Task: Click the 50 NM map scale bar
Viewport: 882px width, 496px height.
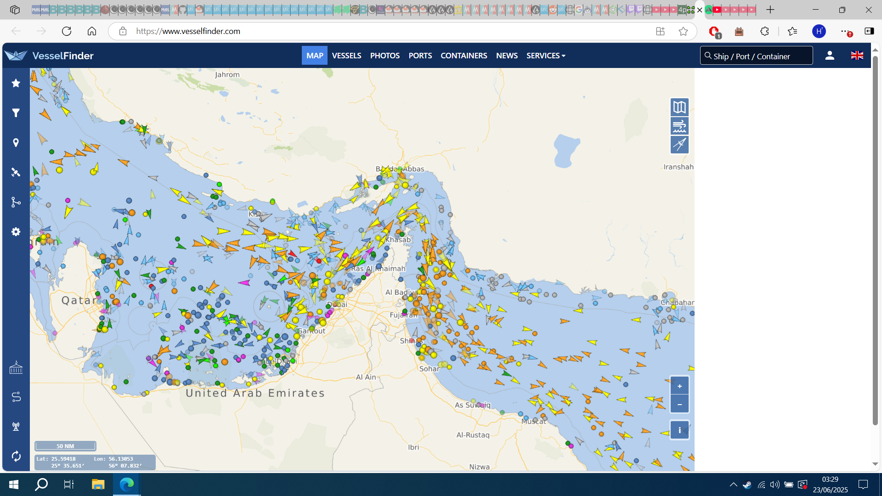Action: [x=65, y=446]
